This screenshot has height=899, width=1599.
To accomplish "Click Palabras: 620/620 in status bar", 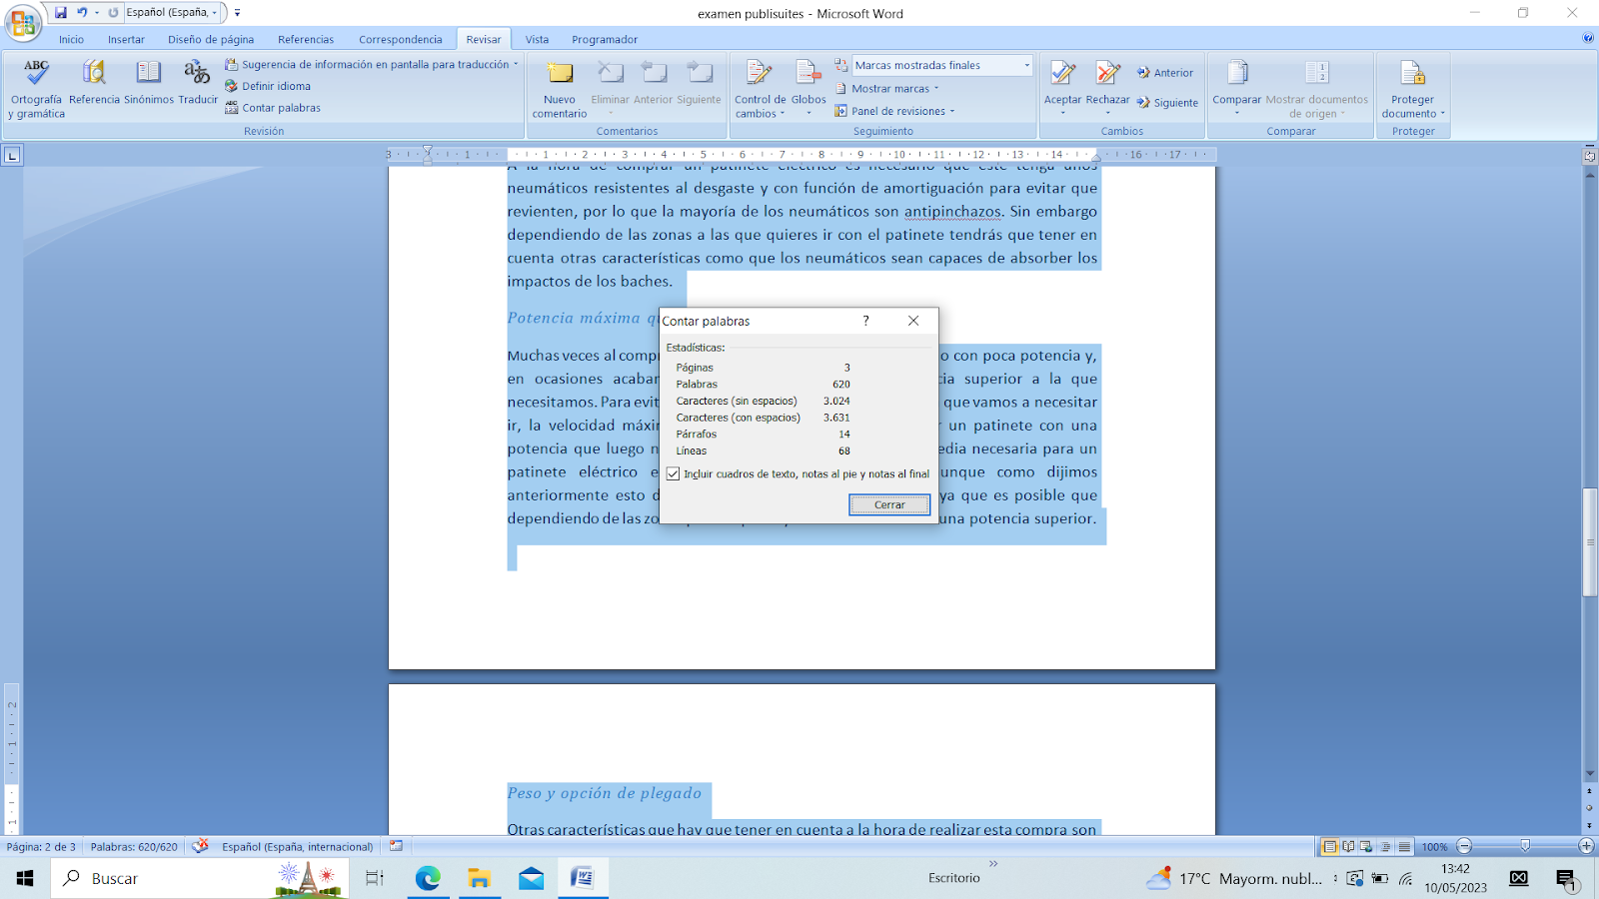I will (134, 846).
